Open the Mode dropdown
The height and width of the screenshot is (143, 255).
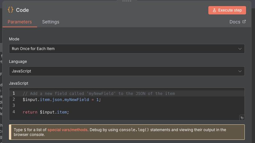click(127, 49)
